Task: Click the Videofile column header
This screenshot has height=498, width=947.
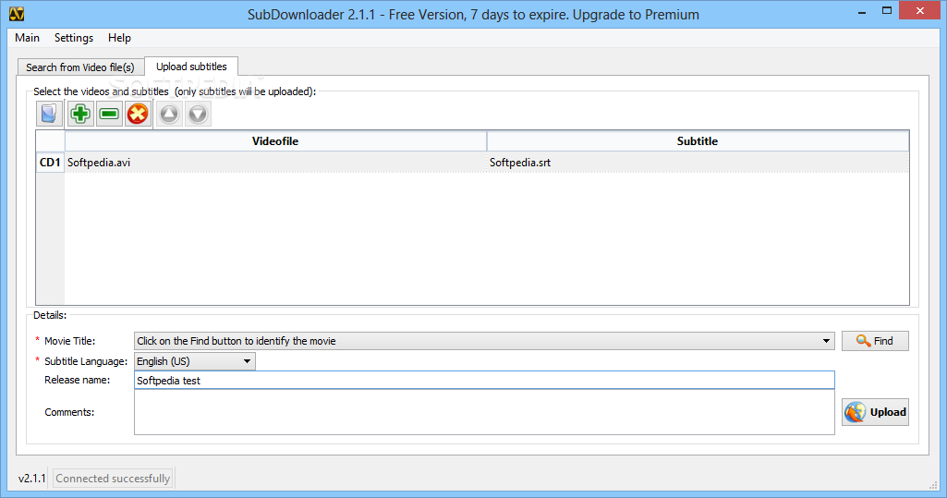Action: [275, 141]
